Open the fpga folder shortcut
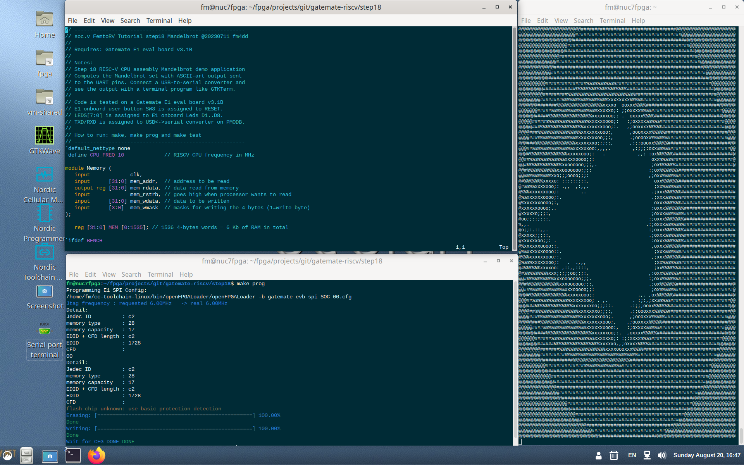Viewport: 744px width, 465px height. click(45, 59)
